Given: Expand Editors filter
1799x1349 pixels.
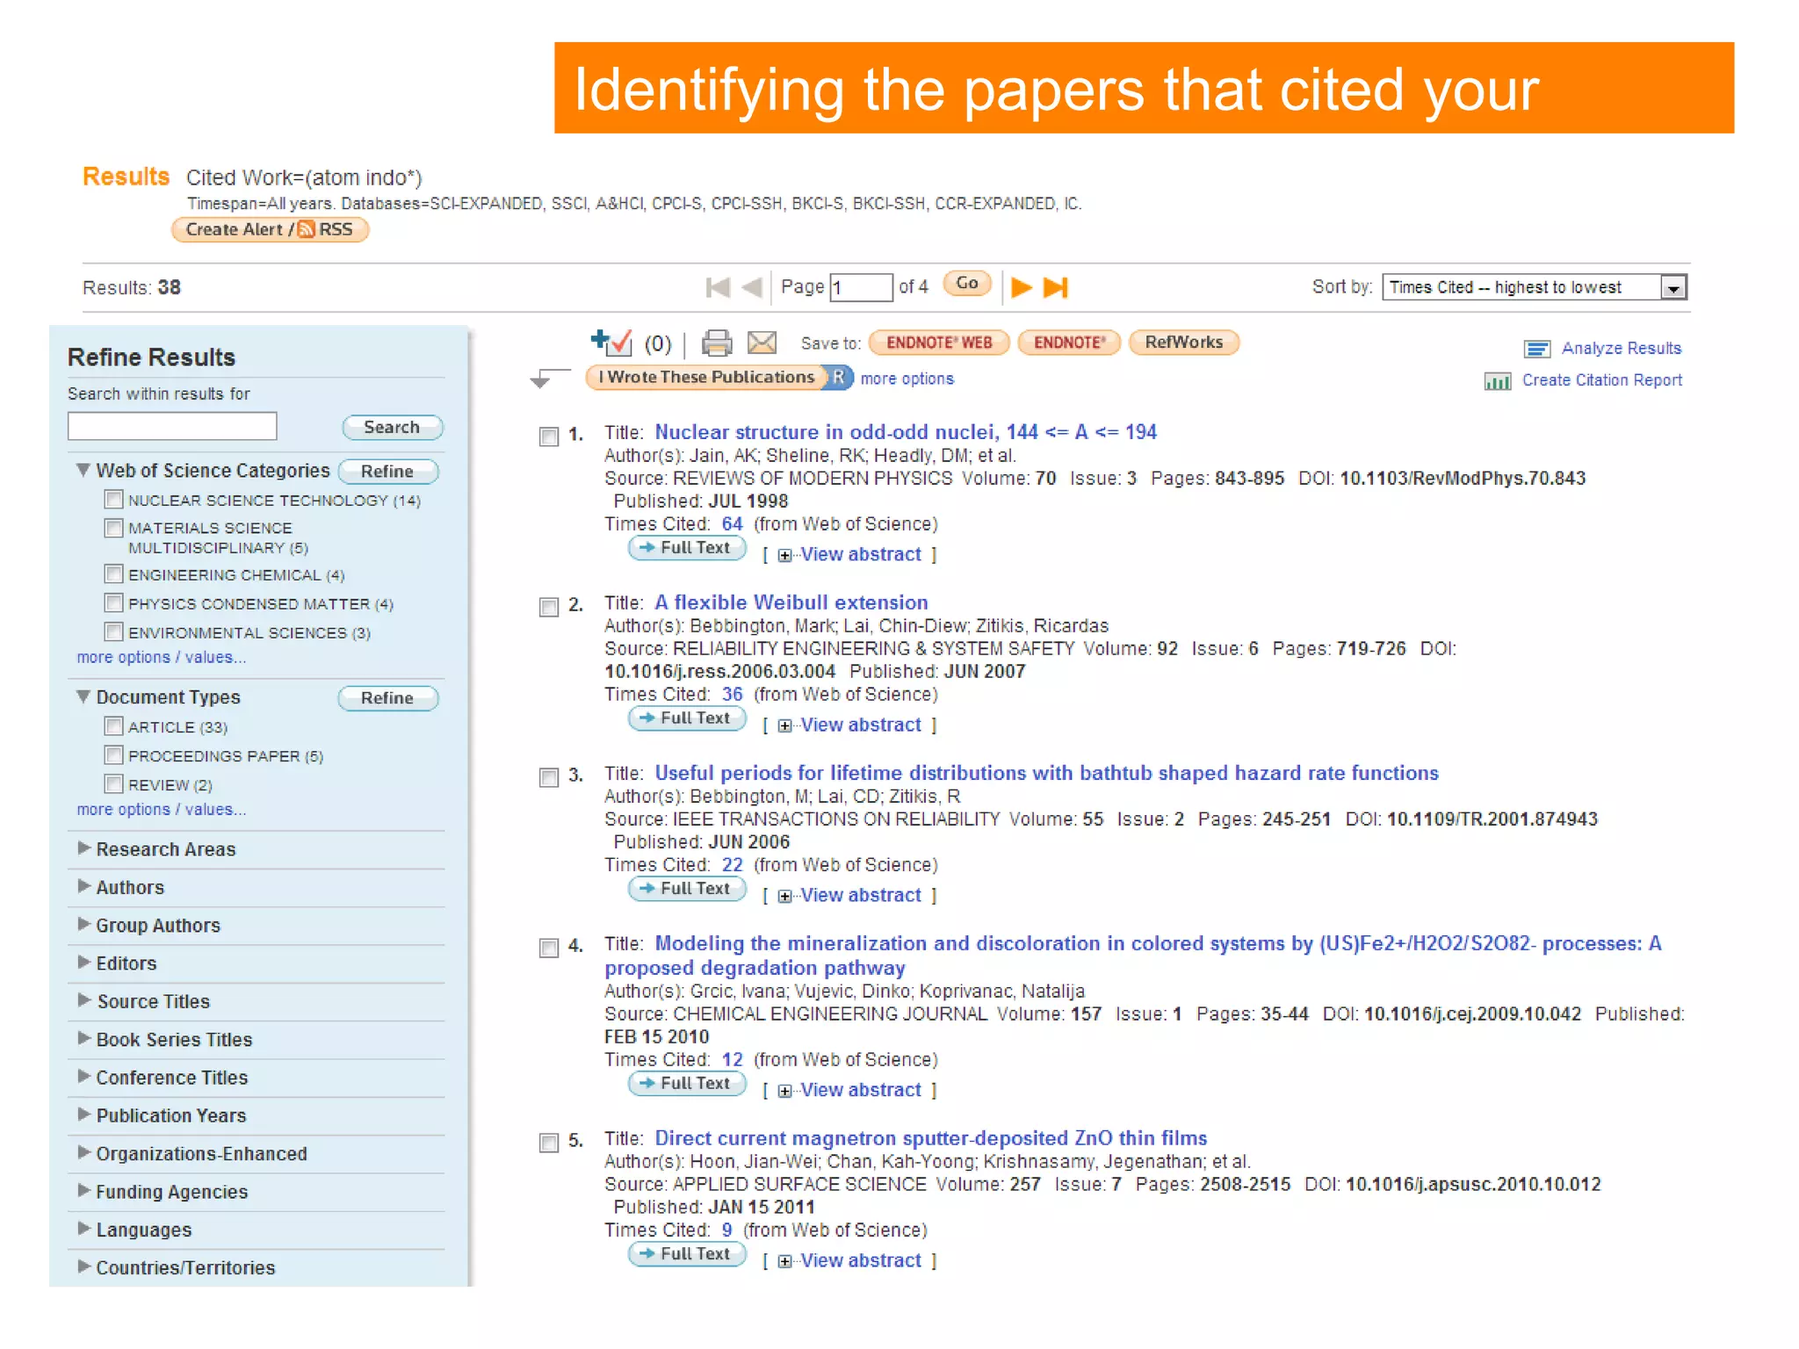Looking at the screenshot, I should click(84, 963).
